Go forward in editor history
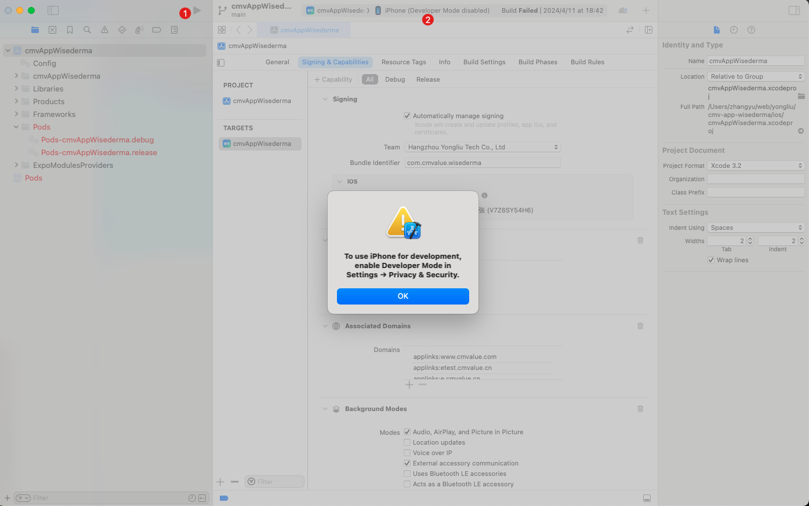This screenshot has height=506, width=809. (249, 30)
